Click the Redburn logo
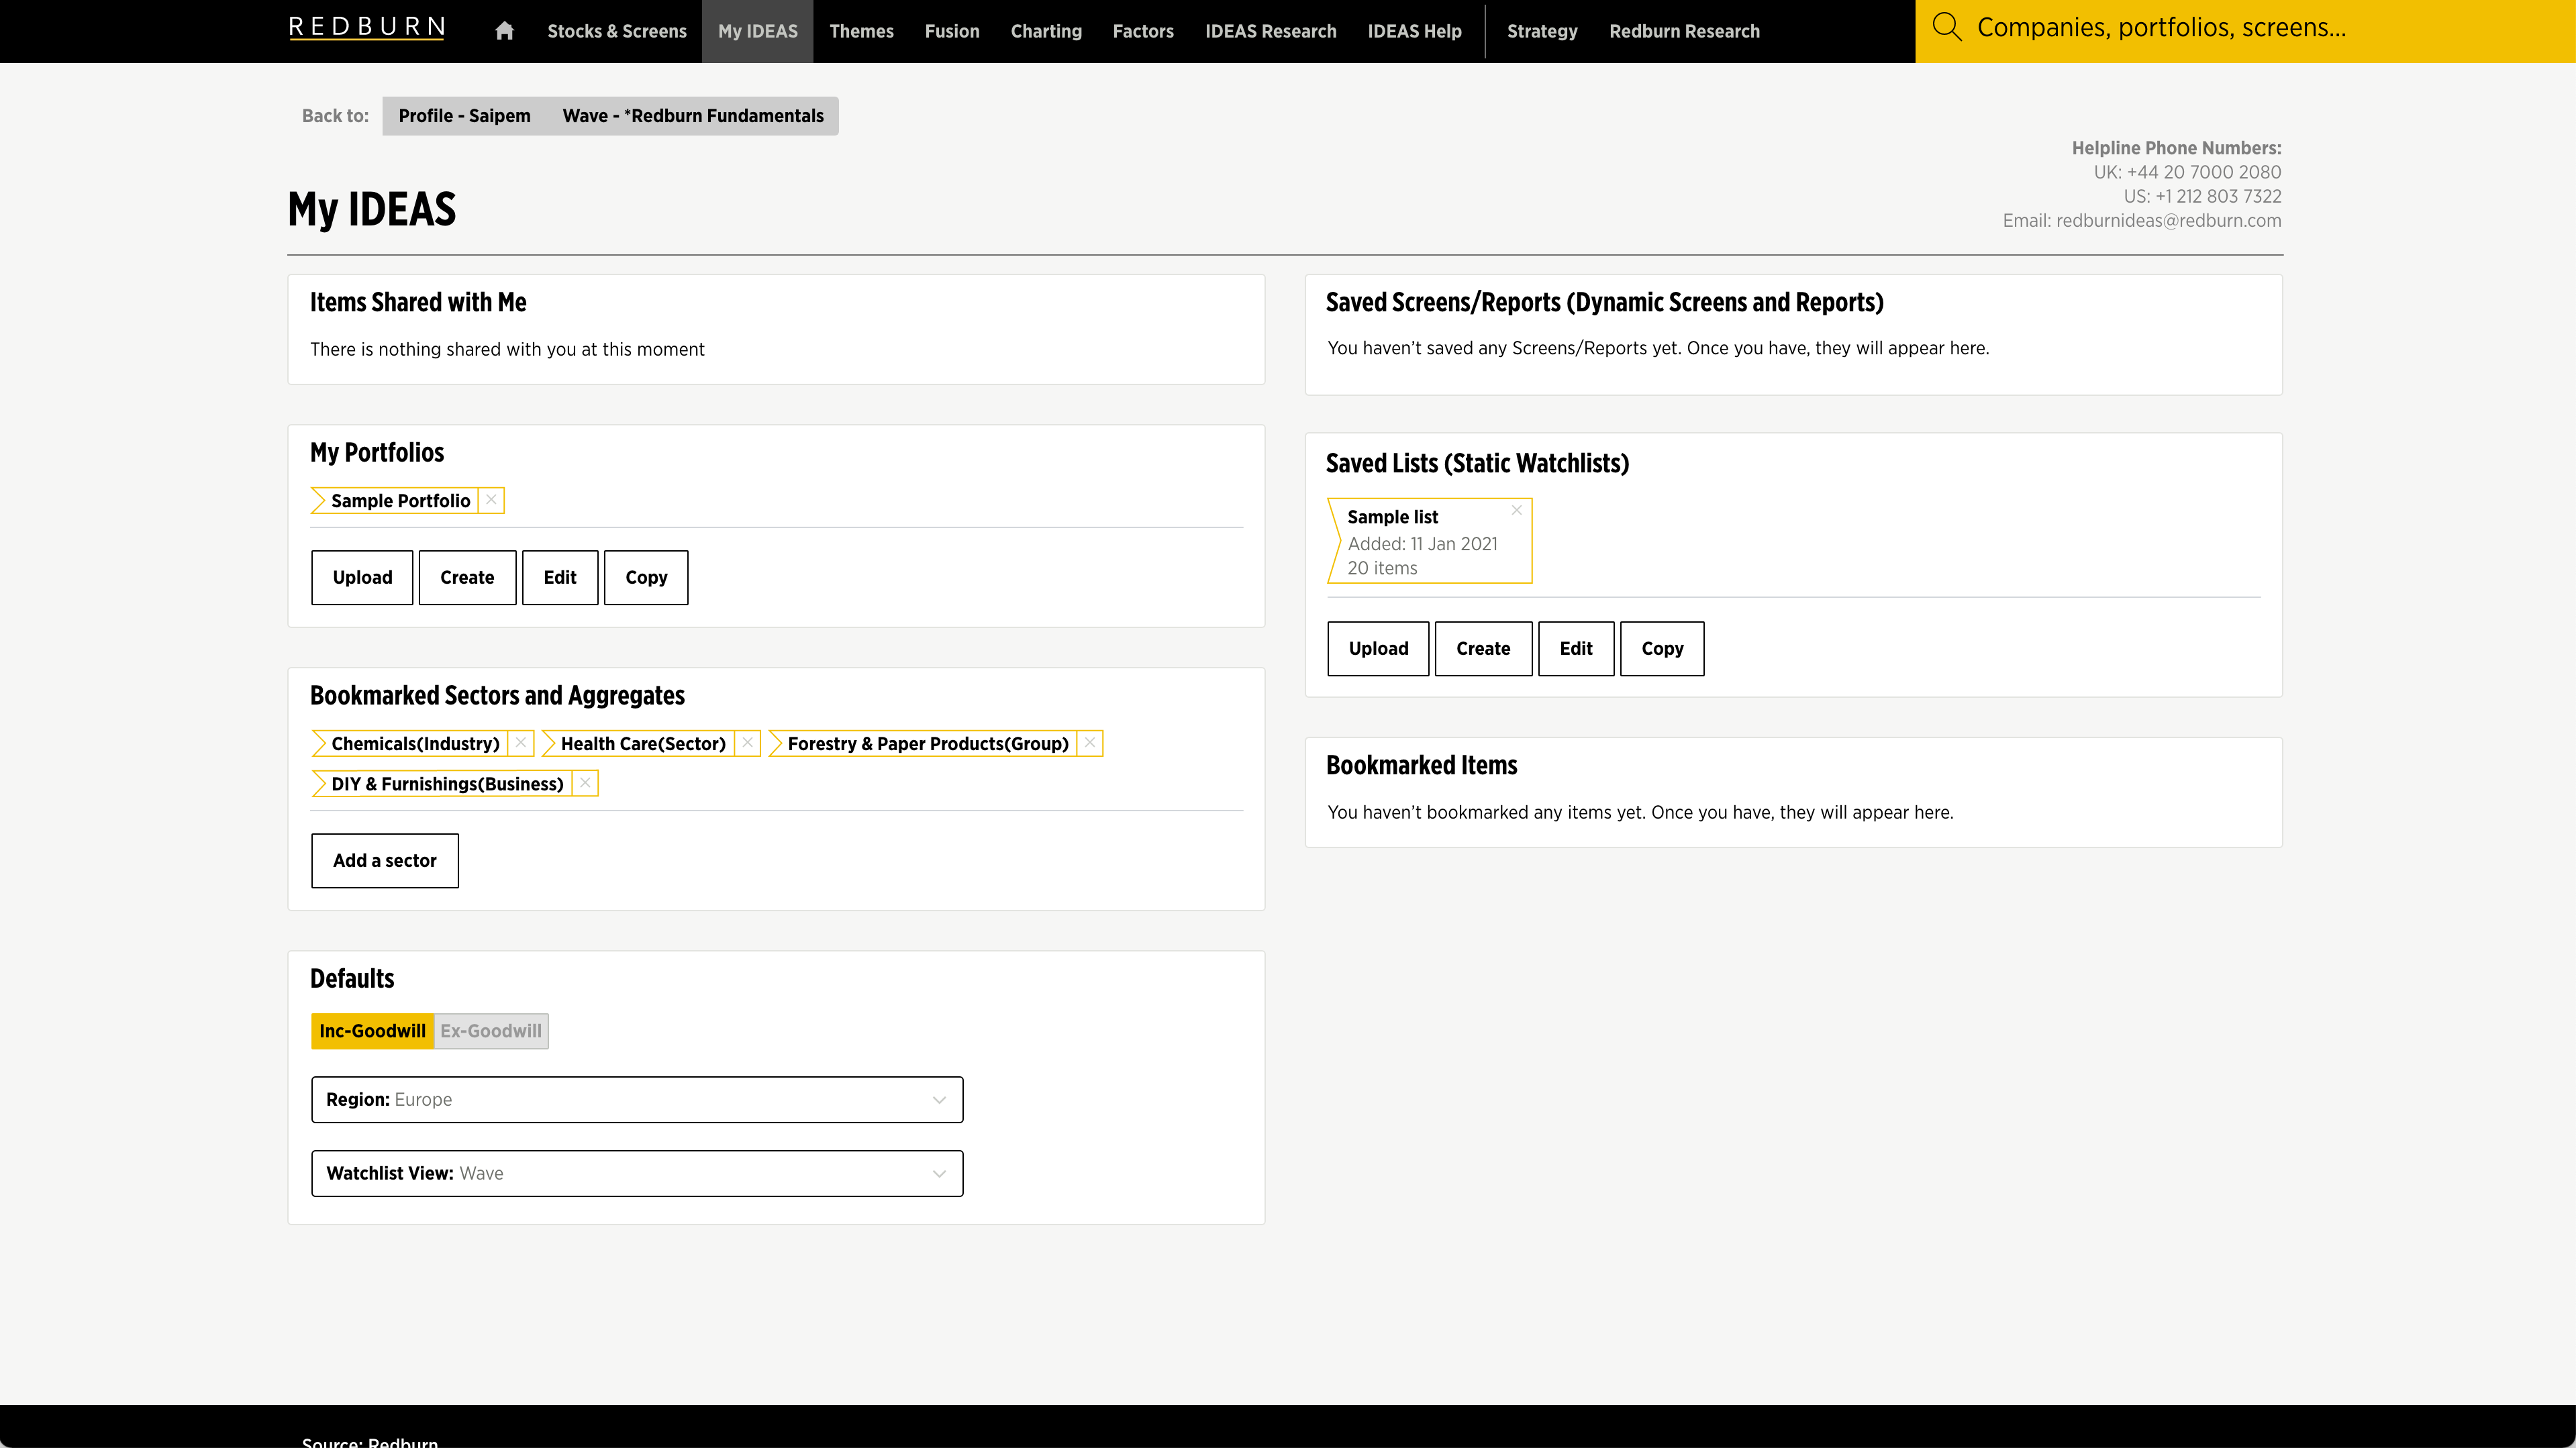The height and width of the screenshot is (1448, 2576). point(367,28)
